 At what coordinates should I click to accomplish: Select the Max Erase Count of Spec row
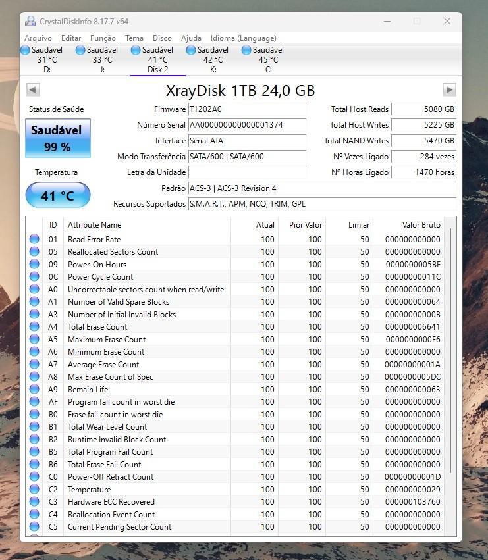pyautogui.click(x=236, y=377)
